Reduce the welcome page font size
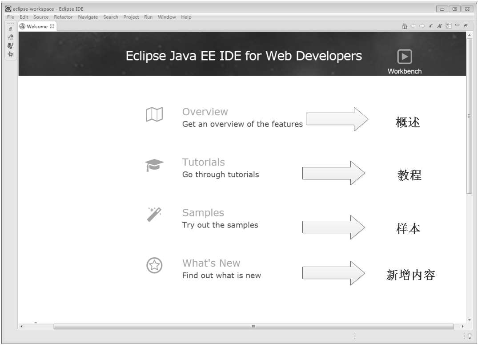 (x=430, y=26)
